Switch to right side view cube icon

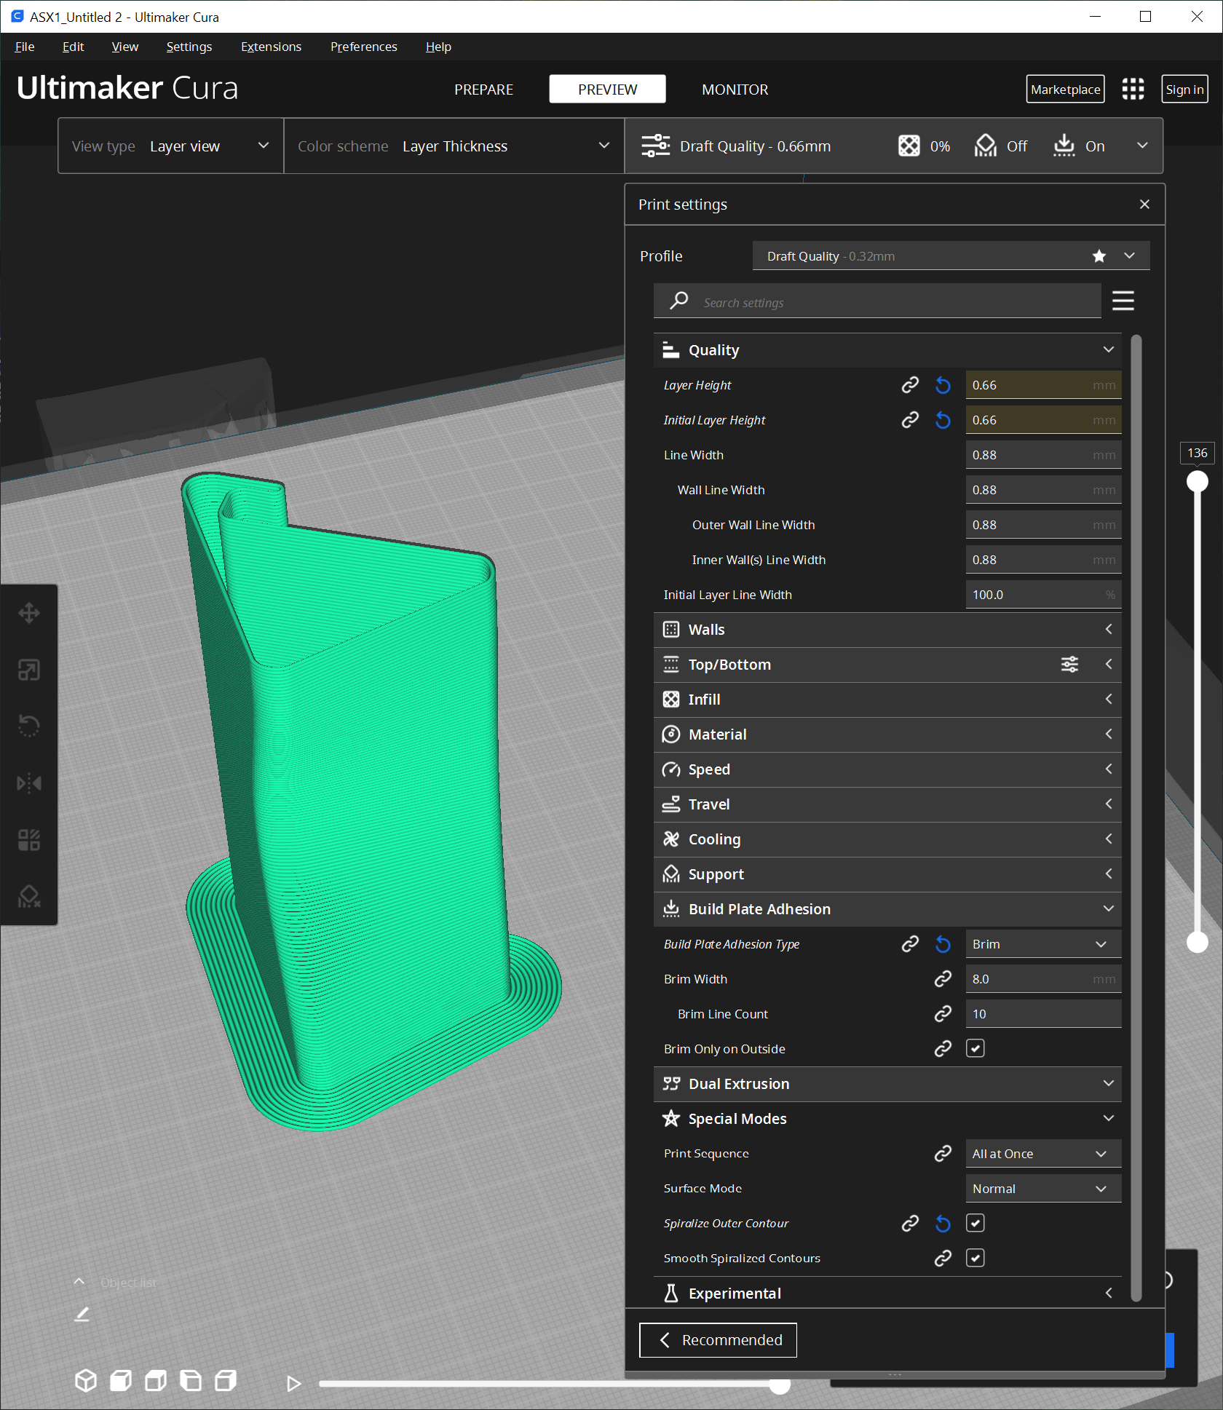point(226,1381)
